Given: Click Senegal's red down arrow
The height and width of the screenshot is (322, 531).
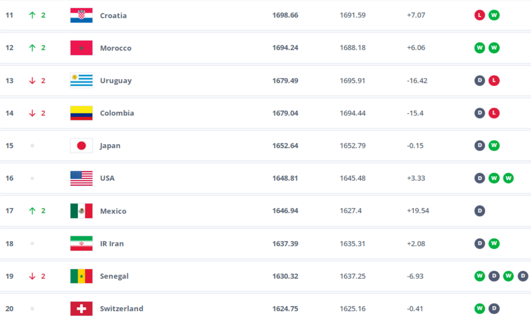Looking at the screenshot, I should click(32, 276).
